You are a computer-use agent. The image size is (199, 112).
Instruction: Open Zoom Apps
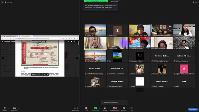pos(132,109)
